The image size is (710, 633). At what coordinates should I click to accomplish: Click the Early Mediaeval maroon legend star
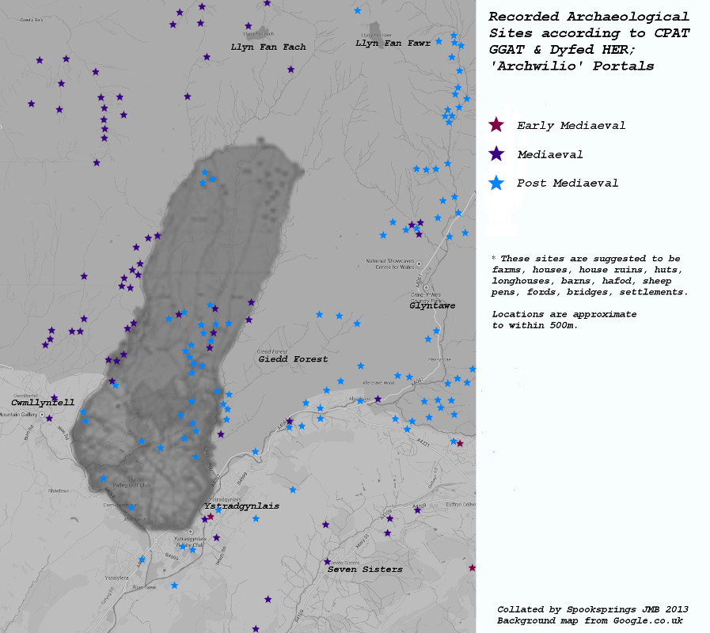click(x=496, y=124)
